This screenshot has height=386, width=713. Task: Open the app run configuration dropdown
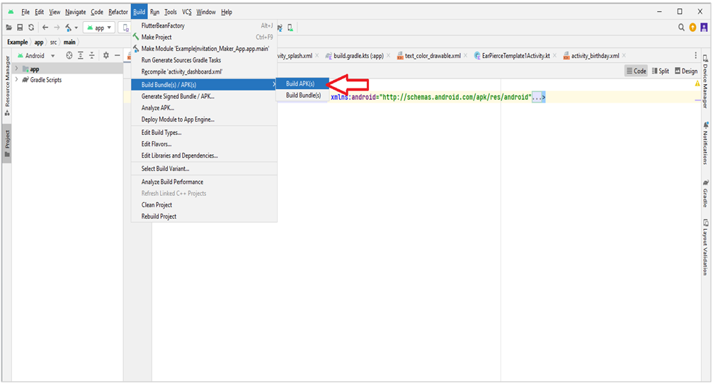99,28
